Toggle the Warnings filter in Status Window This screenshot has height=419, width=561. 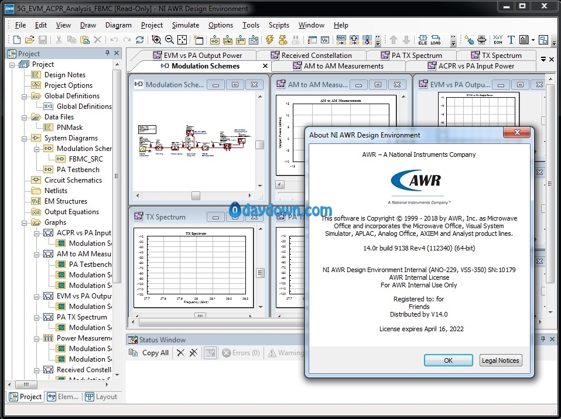pos(286,353)
